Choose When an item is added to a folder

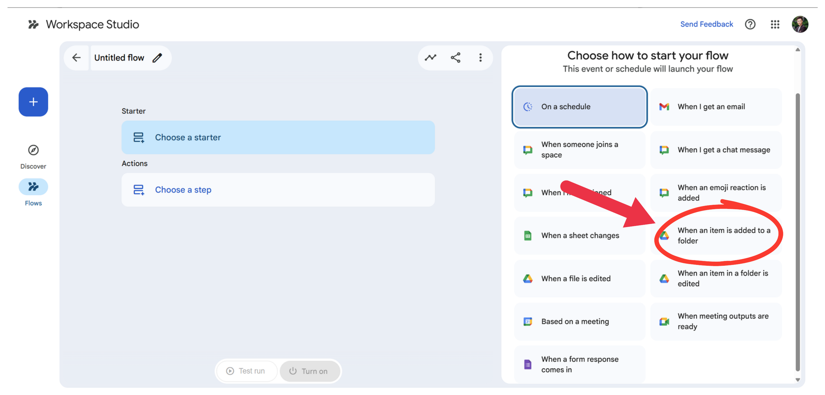coord(716,236)
